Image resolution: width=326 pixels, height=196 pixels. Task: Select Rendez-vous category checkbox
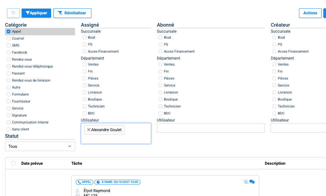coord(9,59)
